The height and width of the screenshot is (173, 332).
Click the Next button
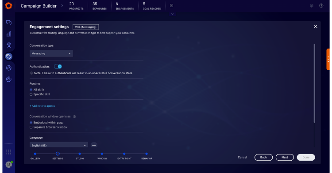pos(285,158)
